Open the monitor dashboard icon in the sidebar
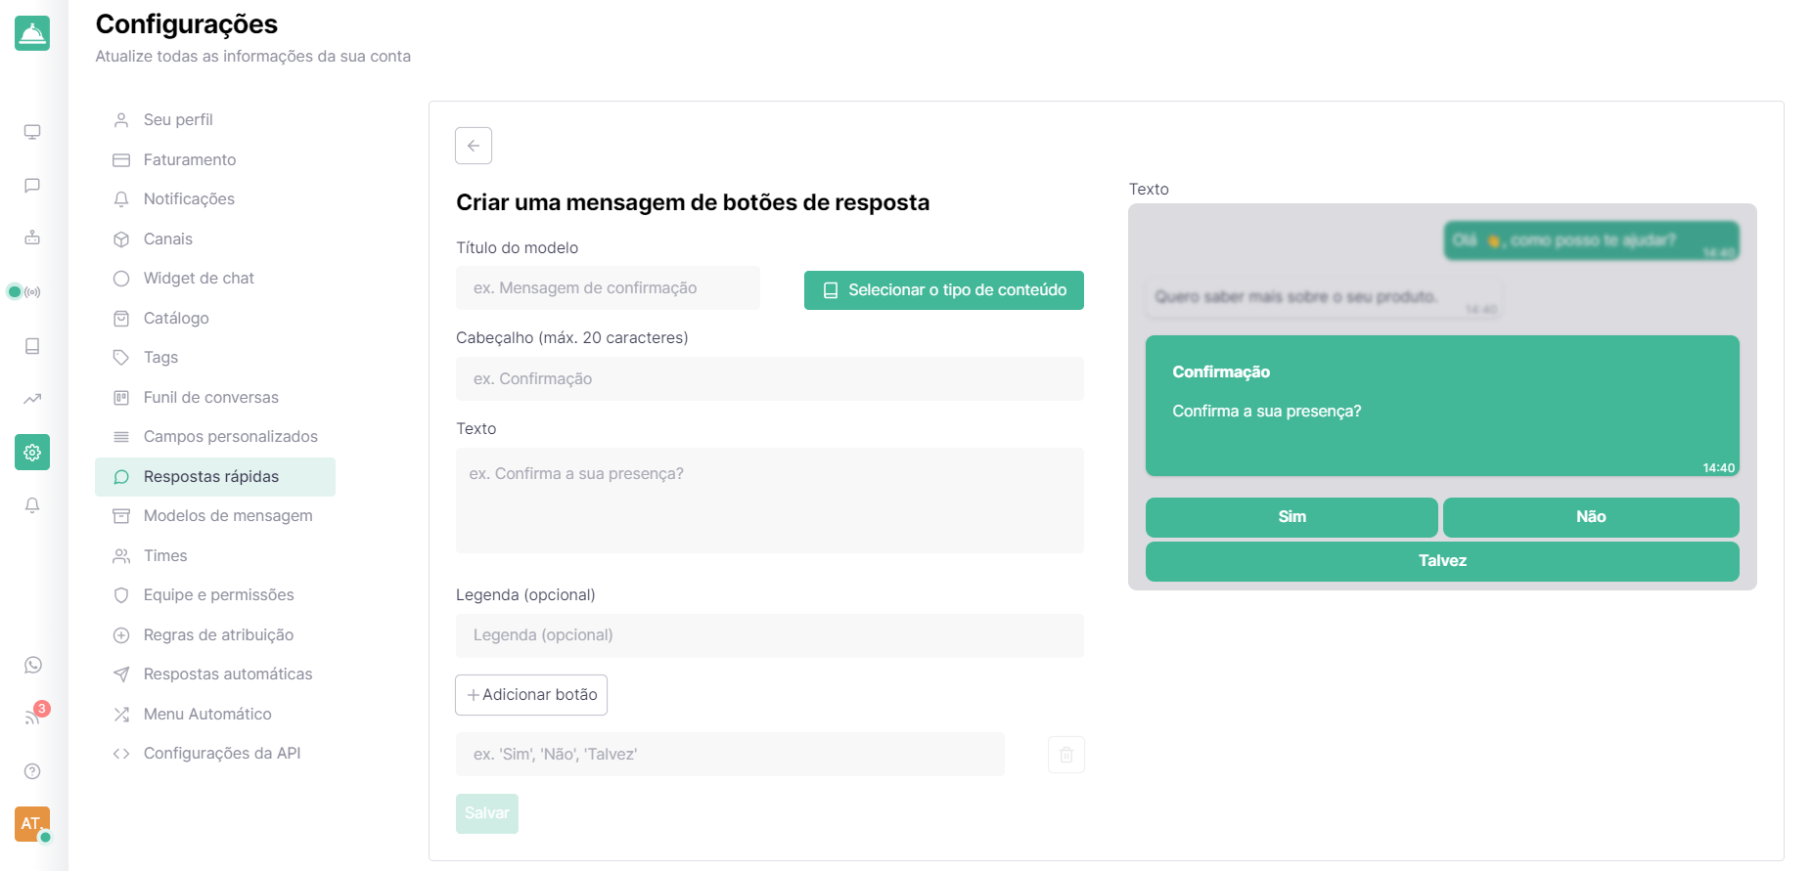The image size is (1813, 871). (32, 132)
